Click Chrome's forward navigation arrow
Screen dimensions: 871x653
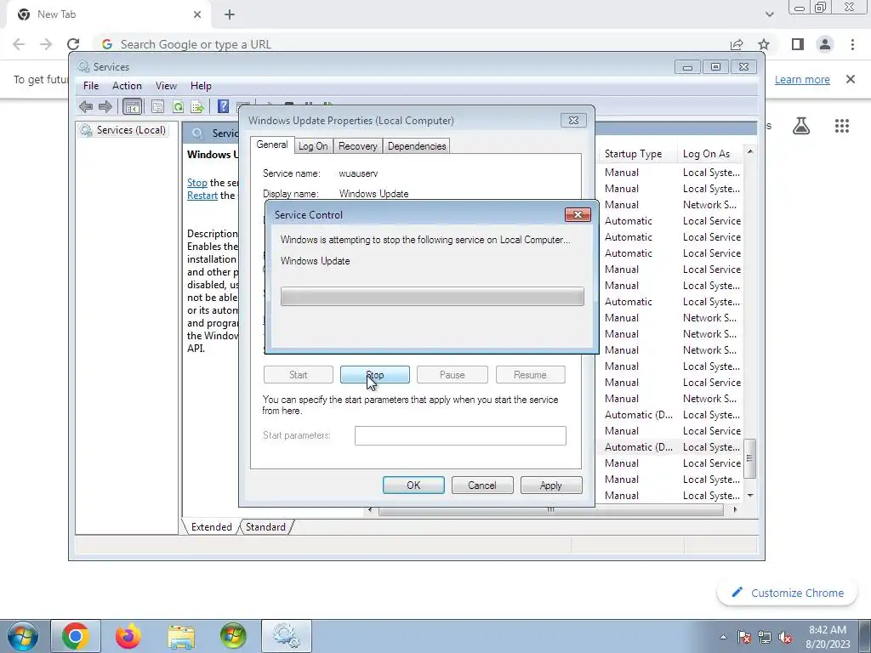(x=46, y=44)
